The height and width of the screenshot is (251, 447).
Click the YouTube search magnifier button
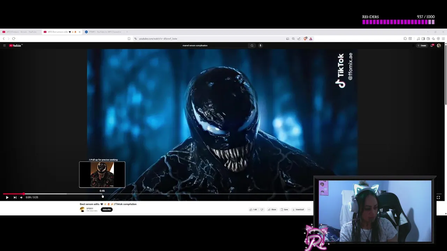pos(252,45)
